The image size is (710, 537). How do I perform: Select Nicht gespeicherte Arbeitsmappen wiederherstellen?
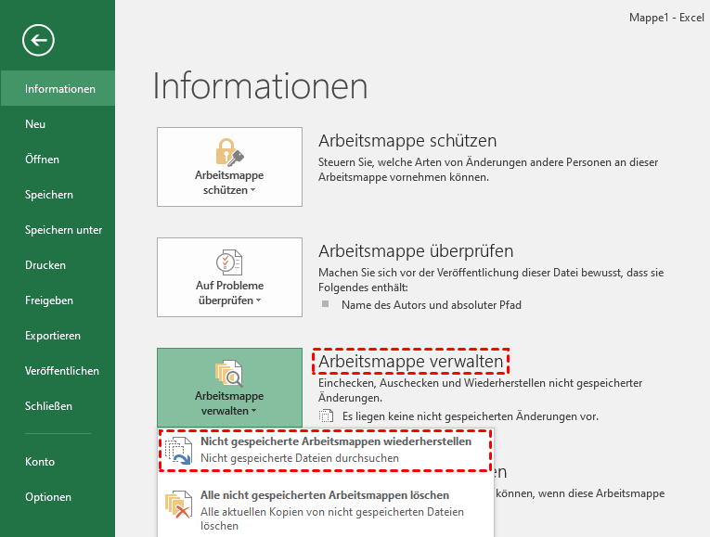pyautogui.click(x=335, y=441)
